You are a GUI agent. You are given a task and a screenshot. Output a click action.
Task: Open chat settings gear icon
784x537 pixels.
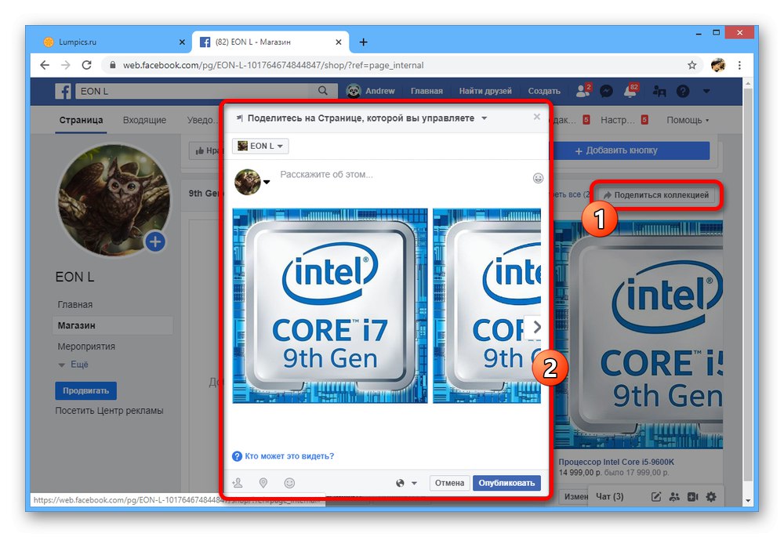pos(711,496)
